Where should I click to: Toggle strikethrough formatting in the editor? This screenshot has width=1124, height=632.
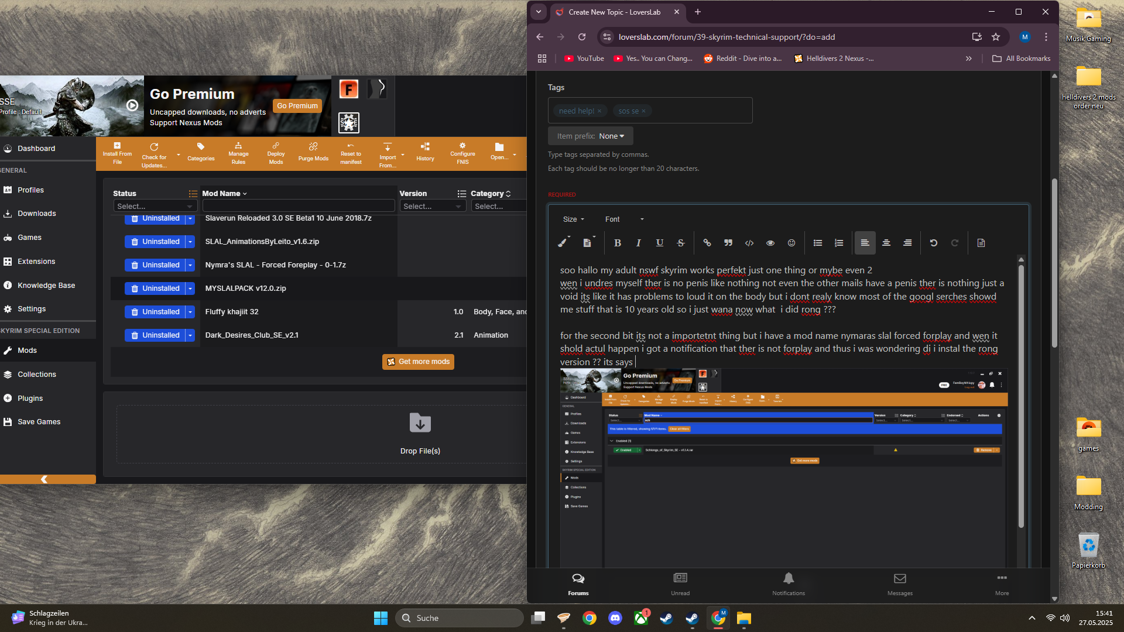click(x=681, y=243)
